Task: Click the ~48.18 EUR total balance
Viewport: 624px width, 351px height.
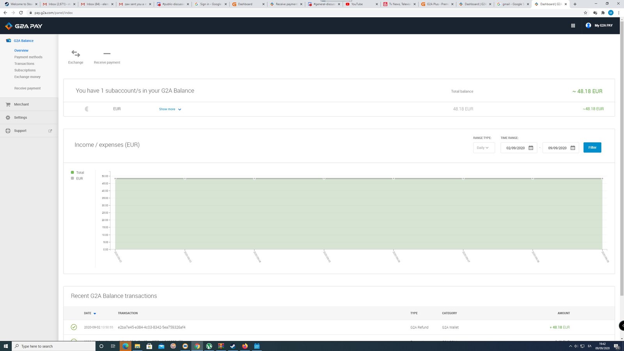Action: 587,91
